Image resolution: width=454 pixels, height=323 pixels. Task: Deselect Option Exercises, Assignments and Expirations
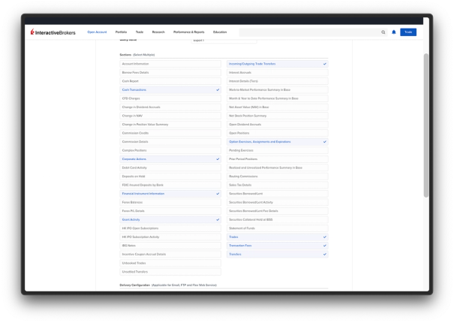(278, 142)
